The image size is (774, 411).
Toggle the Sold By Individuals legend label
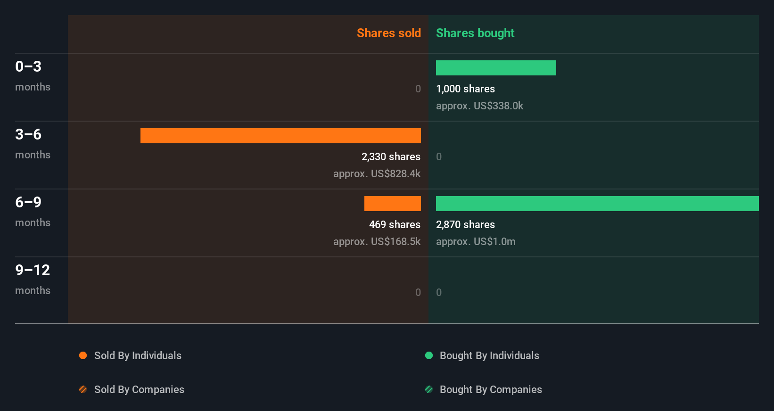(138, 355)
